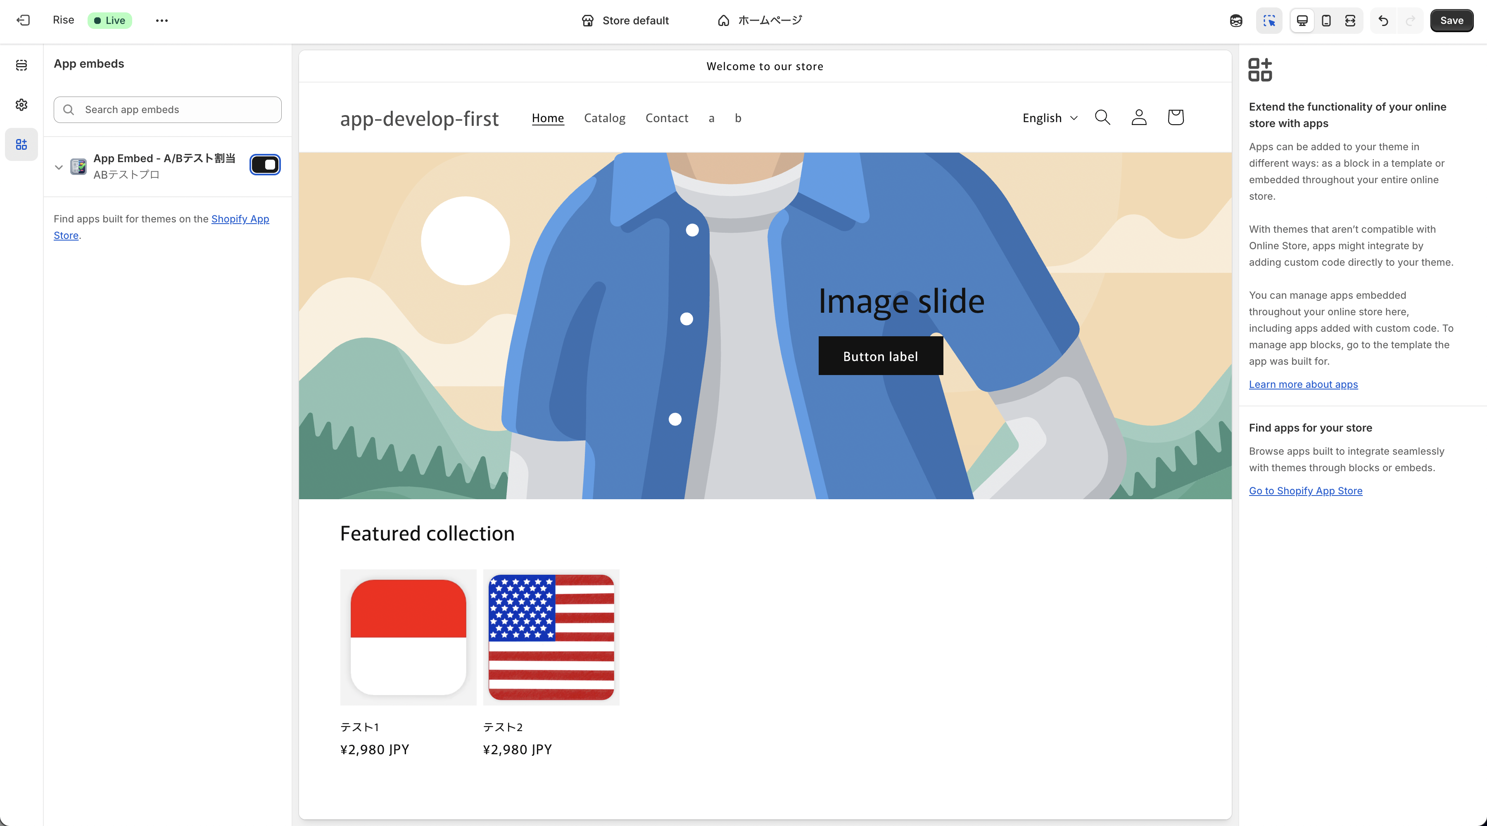
Task: Switch to mobile preview icon
Action: pos(1326,21)
